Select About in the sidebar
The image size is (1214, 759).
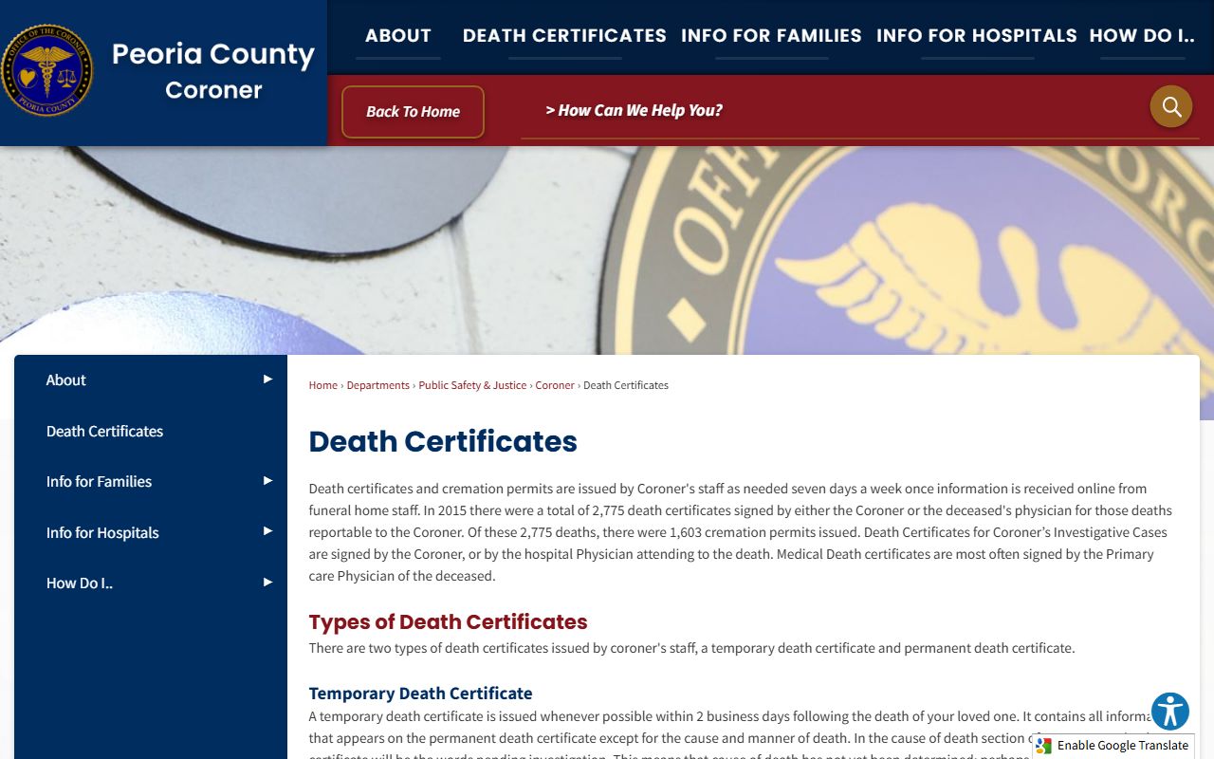click(66, 379)
